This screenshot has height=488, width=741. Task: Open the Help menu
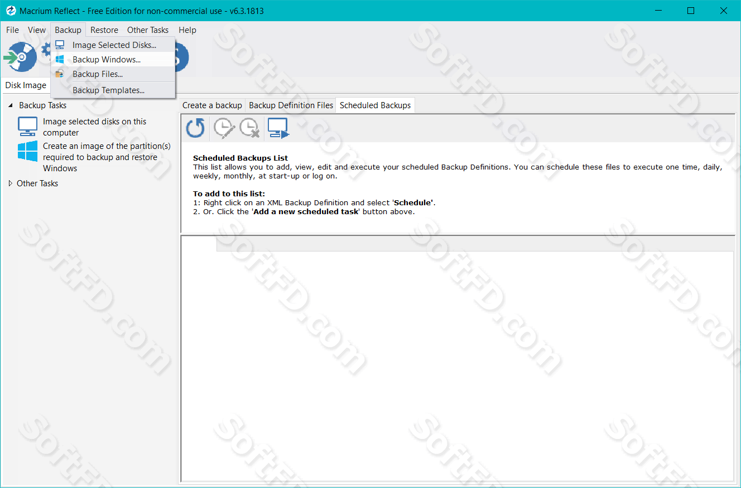187,30
